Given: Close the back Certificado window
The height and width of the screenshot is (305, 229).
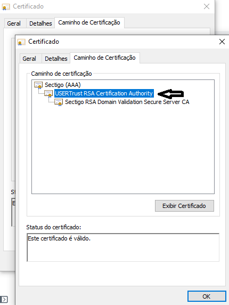Looking at the screenshot, I should 207,6.
